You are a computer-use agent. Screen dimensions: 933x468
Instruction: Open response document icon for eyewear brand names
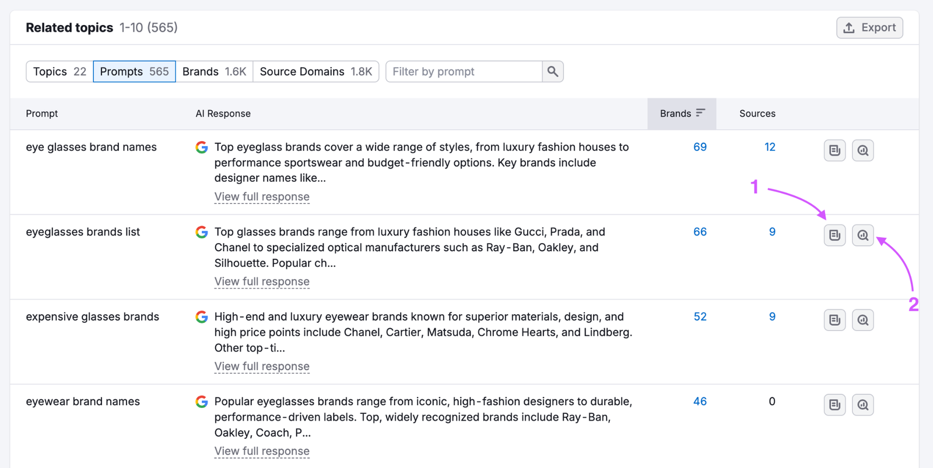(x=834, y=405)
